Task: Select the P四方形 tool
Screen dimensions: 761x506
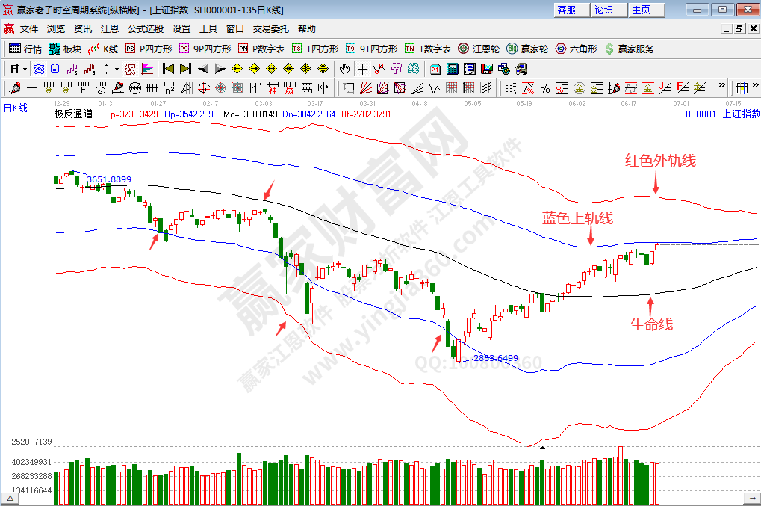Action: click(x=148, y=49)
